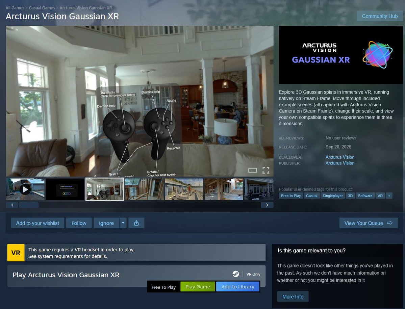The width and height of the screenshot is (405, 309).
Task: Select the VR tag
Action: point(380,196)
